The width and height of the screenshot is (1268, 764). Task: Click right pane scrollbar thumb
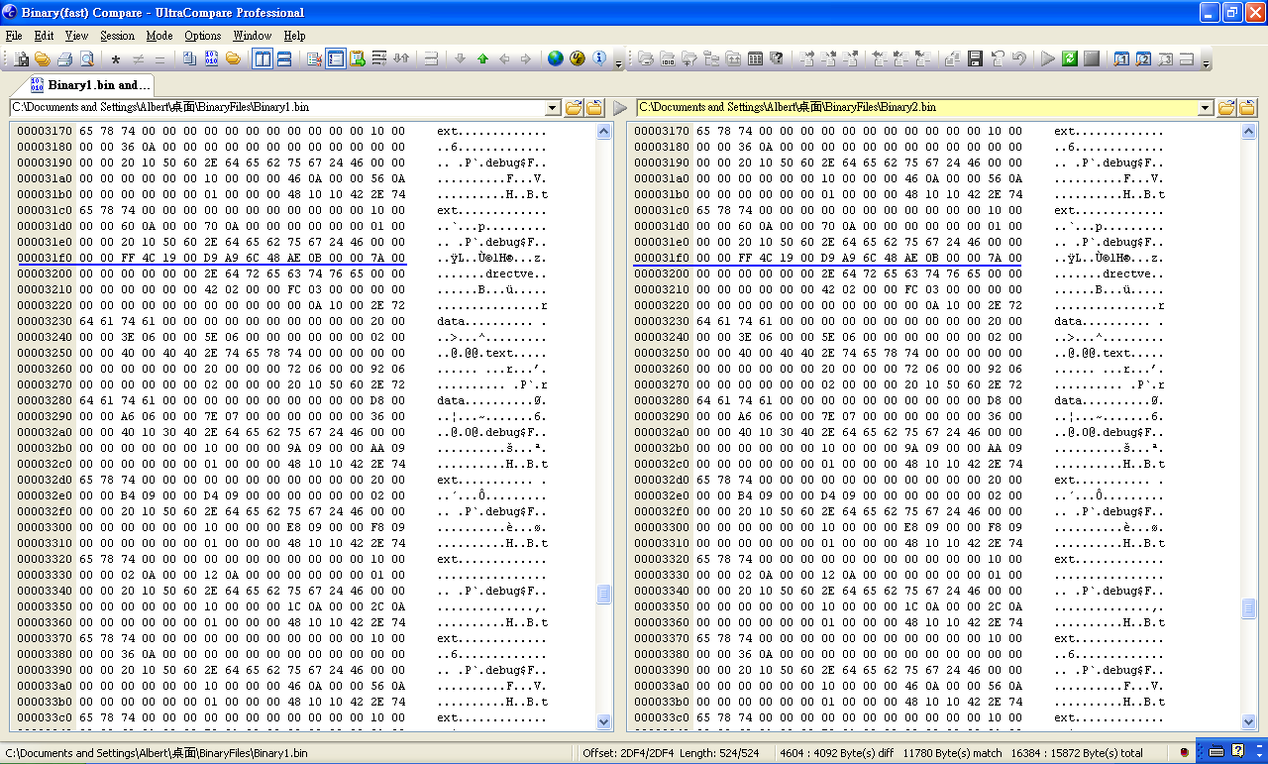tap(1249, 607)
